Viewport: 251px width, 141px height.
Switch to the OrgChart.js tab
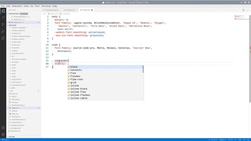tap(70, 10)
